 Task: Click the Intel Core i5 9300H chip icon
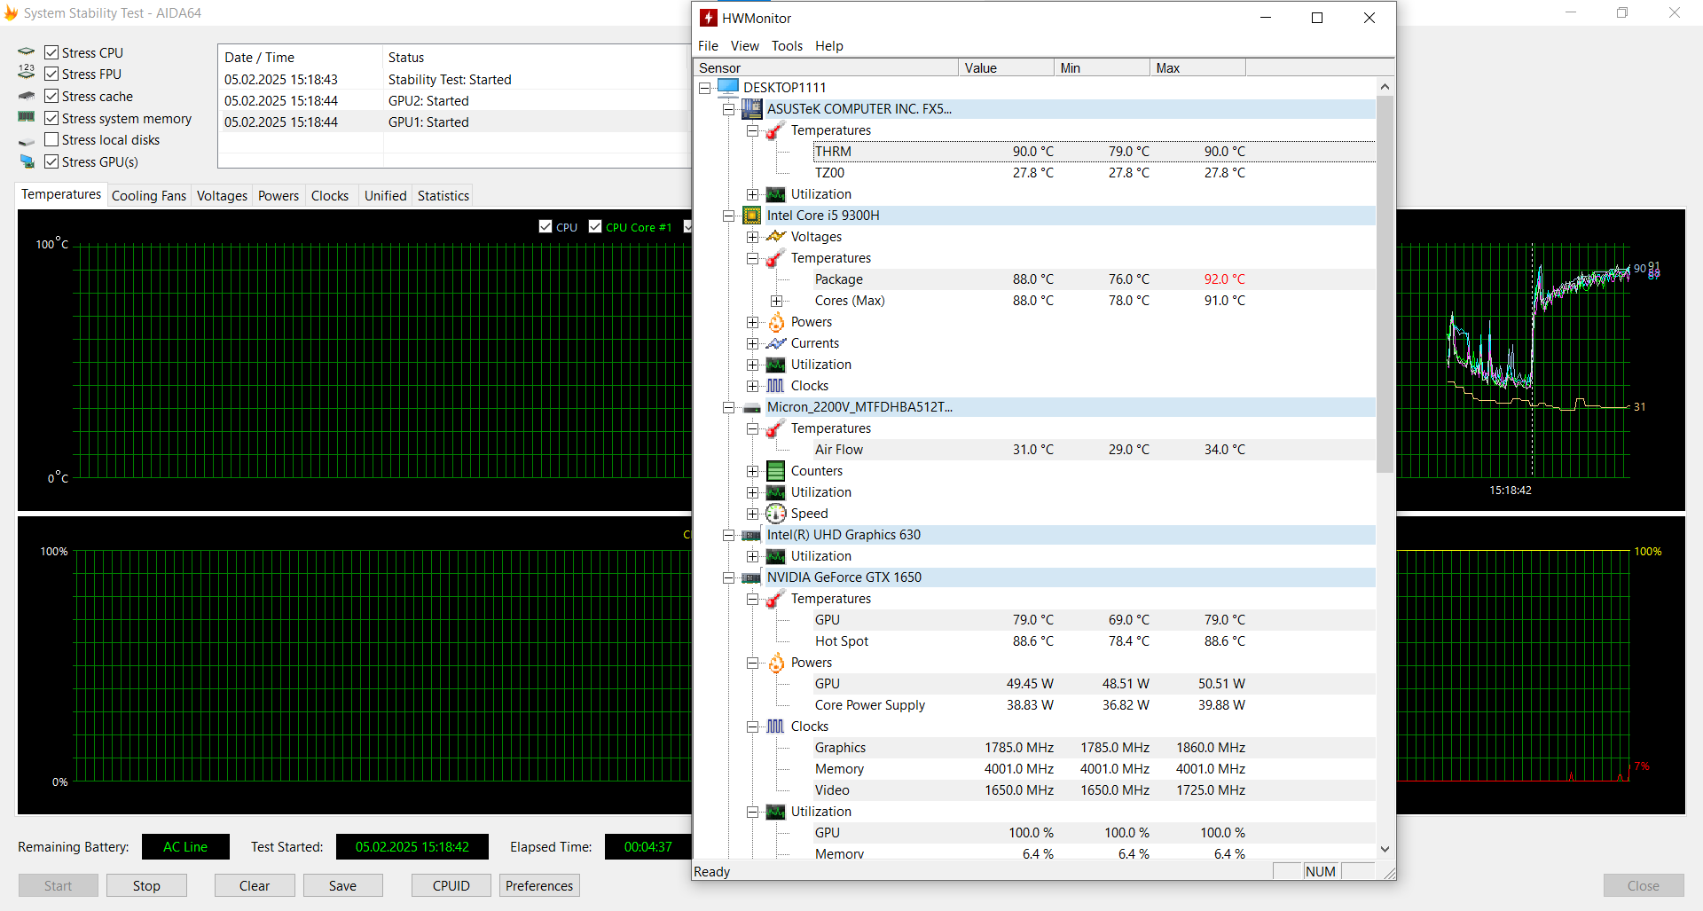752,216
